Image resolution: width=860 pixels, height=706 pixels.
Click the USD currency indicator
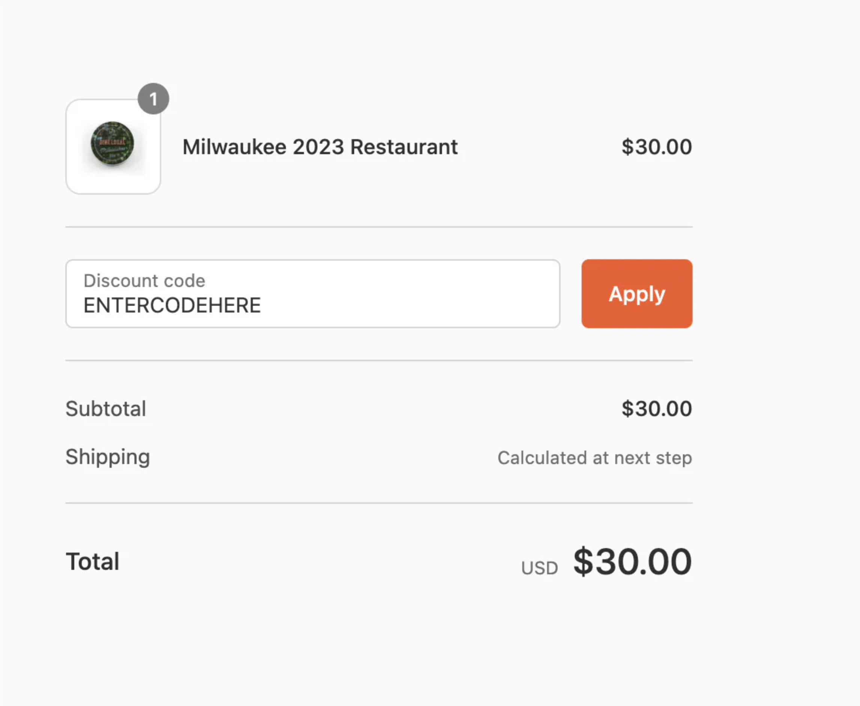pyautogui.click(x=540, y=568)
